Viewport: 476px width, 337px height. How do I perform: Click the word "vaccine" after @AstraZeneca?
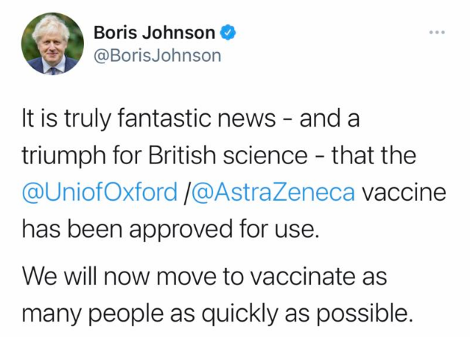[x=406, y=193]
